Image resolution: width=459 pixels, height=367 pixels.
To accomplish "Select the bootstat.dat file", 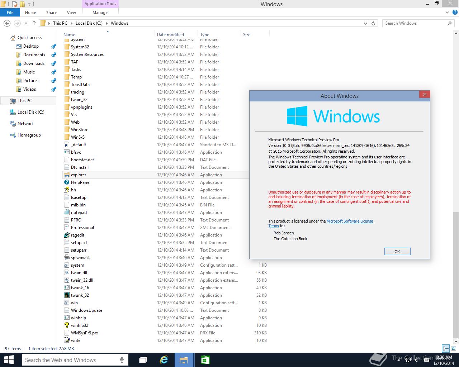I will coord(166,160).
